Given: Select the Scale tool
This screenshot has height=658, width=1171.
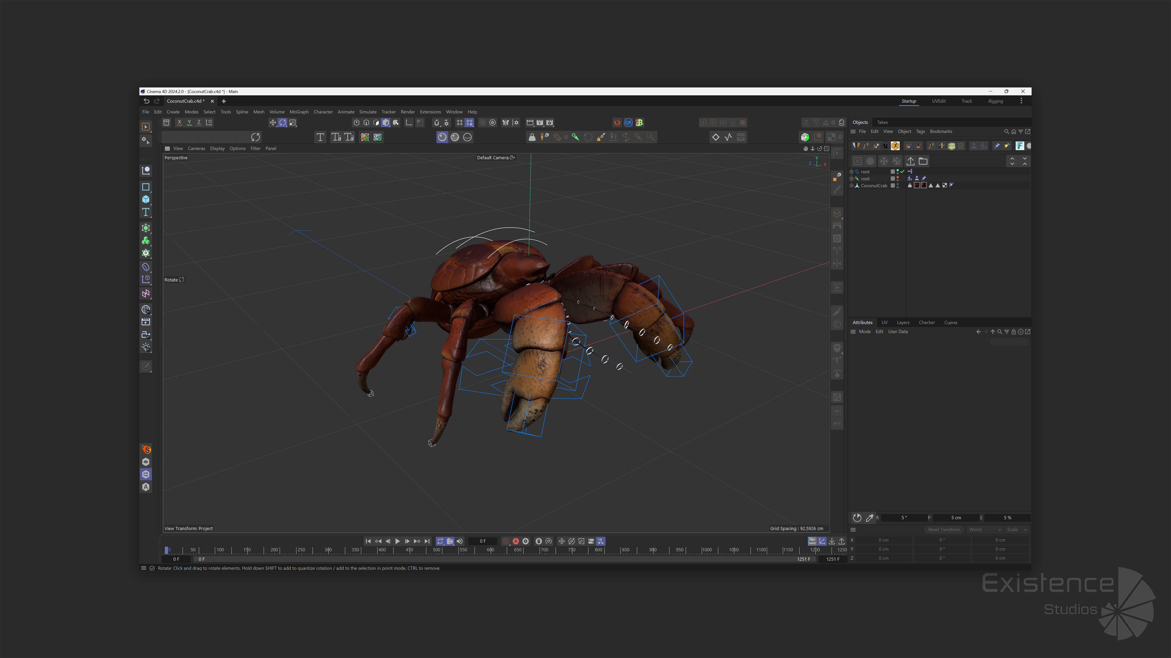Looking at the screenshot, I should (x=293, y=122).
